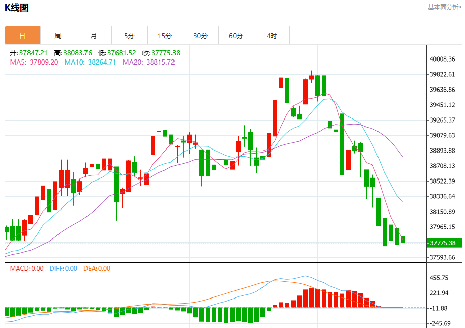Click the last green candlestick at chart's right edge

403,240
